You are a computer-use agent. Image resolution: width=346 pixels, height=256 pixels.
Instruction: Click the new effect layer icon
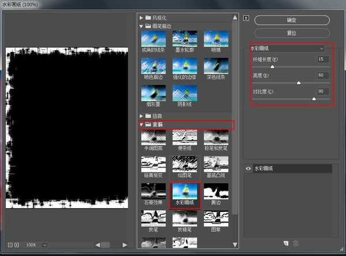(287, 243)
